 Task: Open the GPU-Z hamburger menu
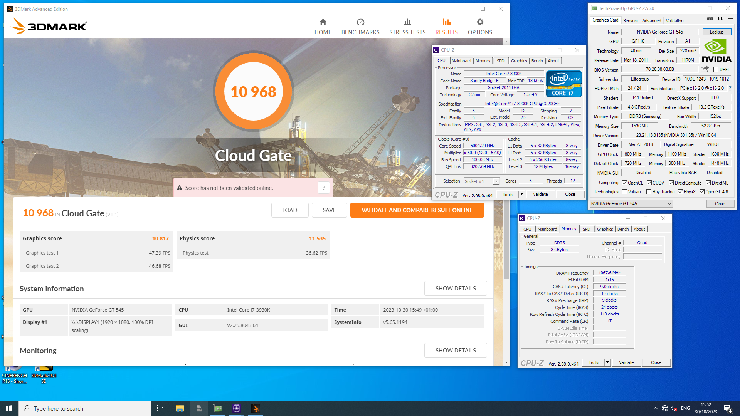730,18
